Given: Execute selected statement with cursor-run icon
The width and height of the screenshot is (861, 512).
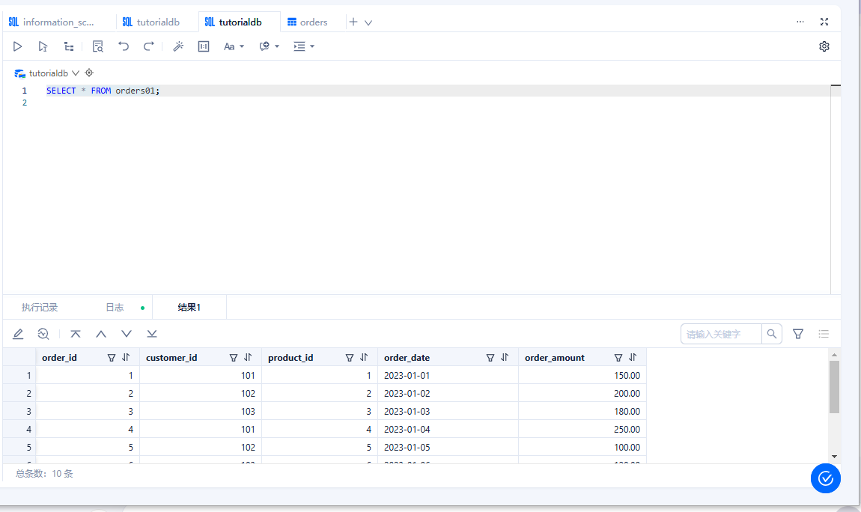Looking at the screenshot, I should [x=43, y=46].
